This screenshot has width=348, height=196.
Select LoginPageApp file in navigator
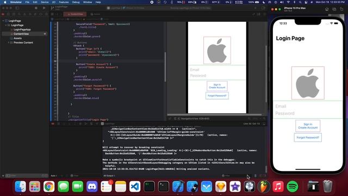coord(22,29)
